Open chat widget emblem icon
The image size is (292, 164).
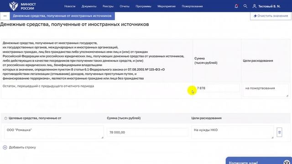click(x=287, y=162)
